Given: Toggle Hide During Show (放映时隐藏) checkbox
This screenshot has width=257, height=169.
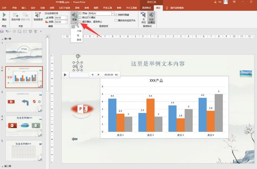Looking at the screenshot, I should click(116, 15).
